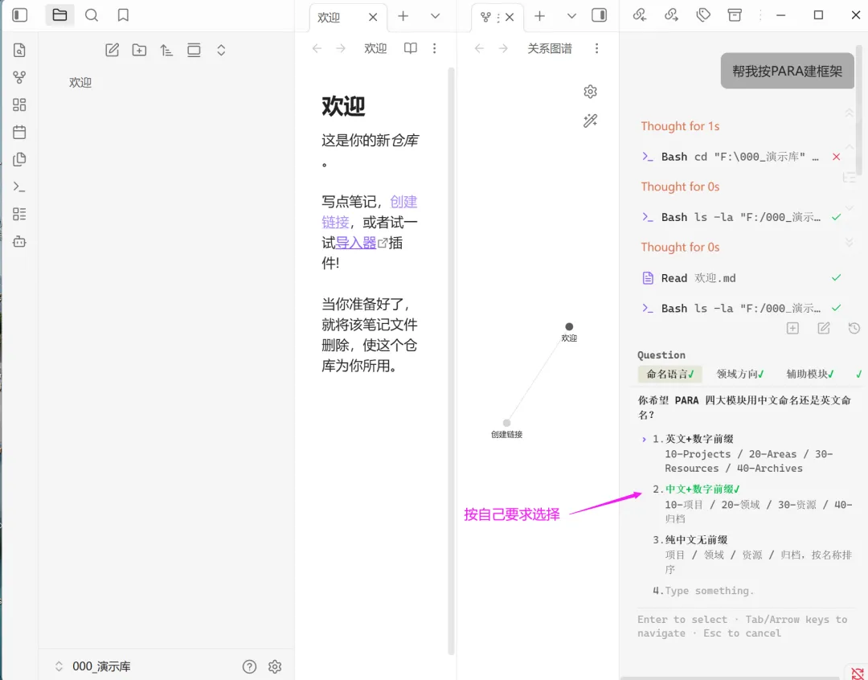Image resolution: width=868 pixels, height=680 pixels.
Task: Open the archive box sidebar tab
Action: tap(735, 15)
